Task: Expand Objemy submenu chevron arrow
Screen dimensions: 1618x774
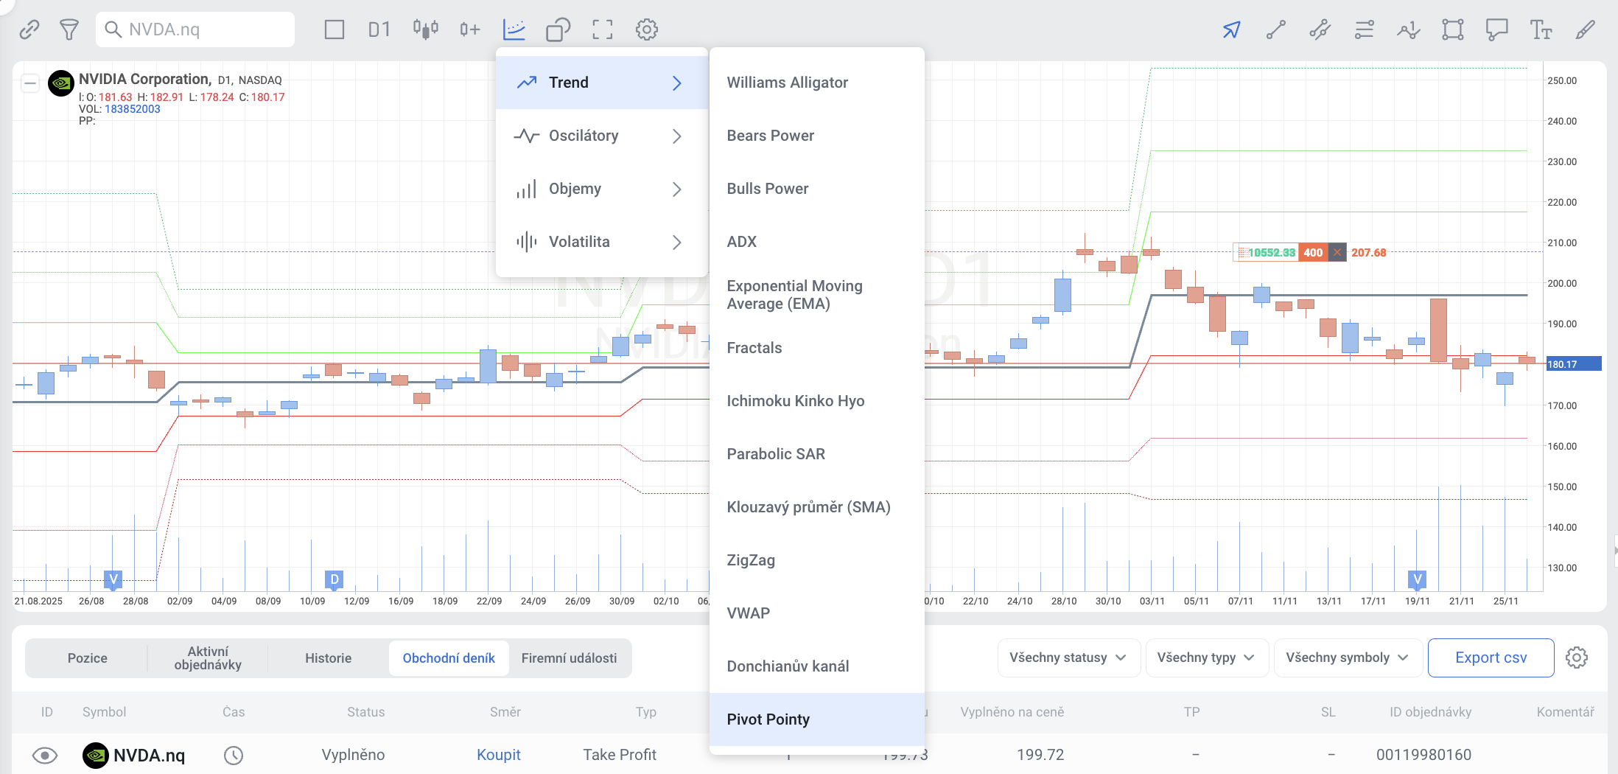Action: point(677,189)
